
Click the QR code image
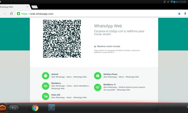point(62,39)
